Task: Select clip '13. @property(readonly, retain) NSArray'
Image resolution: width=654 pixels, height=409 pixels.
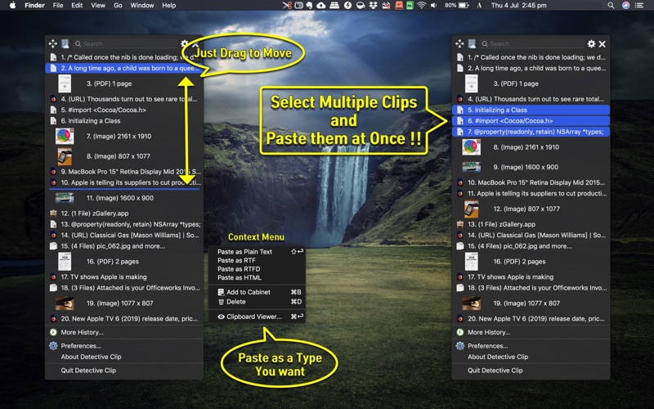Action: coord(124,224)
